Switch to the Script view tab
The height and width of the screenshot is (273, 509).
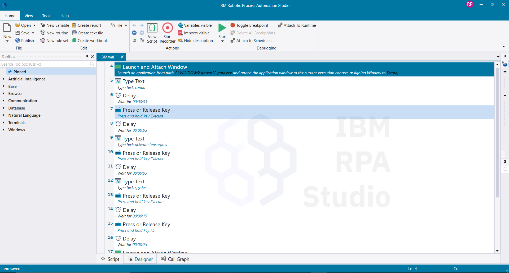coord(110,259)
